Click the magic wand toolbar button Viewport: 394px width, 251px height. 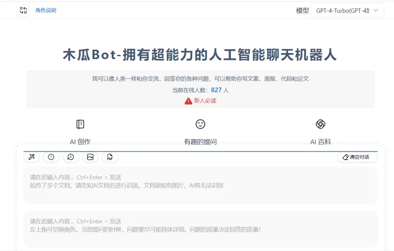(32, 157)
